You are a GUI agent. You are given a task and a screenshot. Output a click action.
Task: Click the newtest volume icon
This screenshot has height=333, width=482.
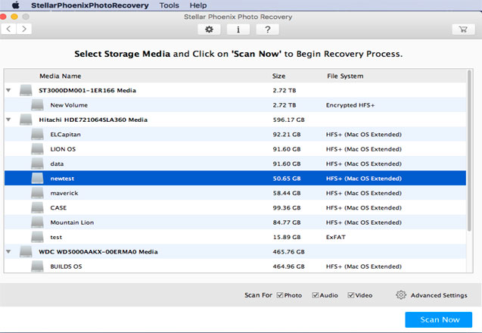pyautogui.click(x=37, y=179)
